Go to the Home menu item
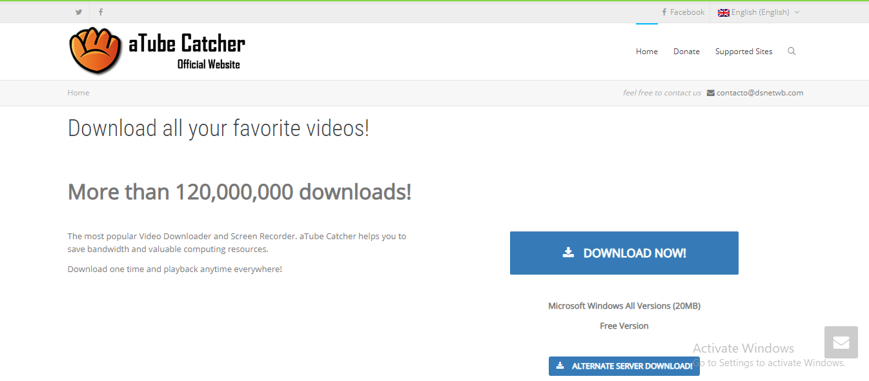The width and height of the screenshot is (869, 381). (647, 52)
